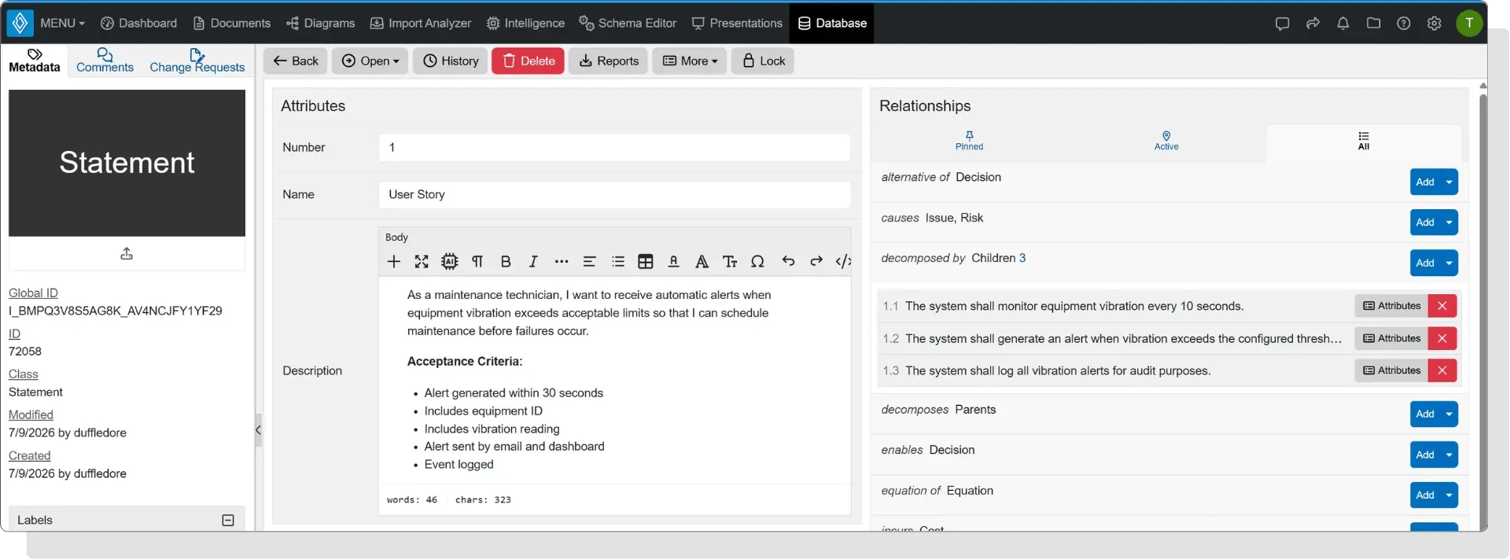
Task: Redo edit in body
Action: point(816,262)
